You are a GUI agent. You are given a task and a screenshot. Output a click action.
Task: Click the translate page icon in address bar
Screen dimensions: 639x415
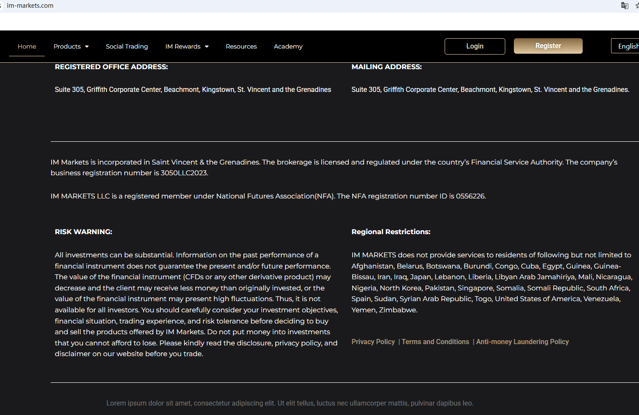(x=624, y=6)
